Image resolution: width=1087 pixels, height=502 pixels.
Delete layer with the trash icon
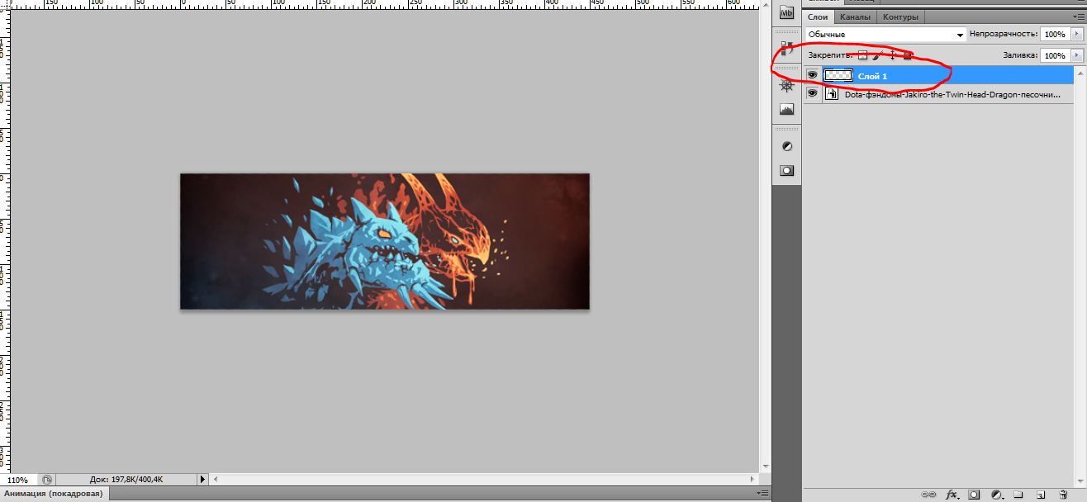point(1064,495)
